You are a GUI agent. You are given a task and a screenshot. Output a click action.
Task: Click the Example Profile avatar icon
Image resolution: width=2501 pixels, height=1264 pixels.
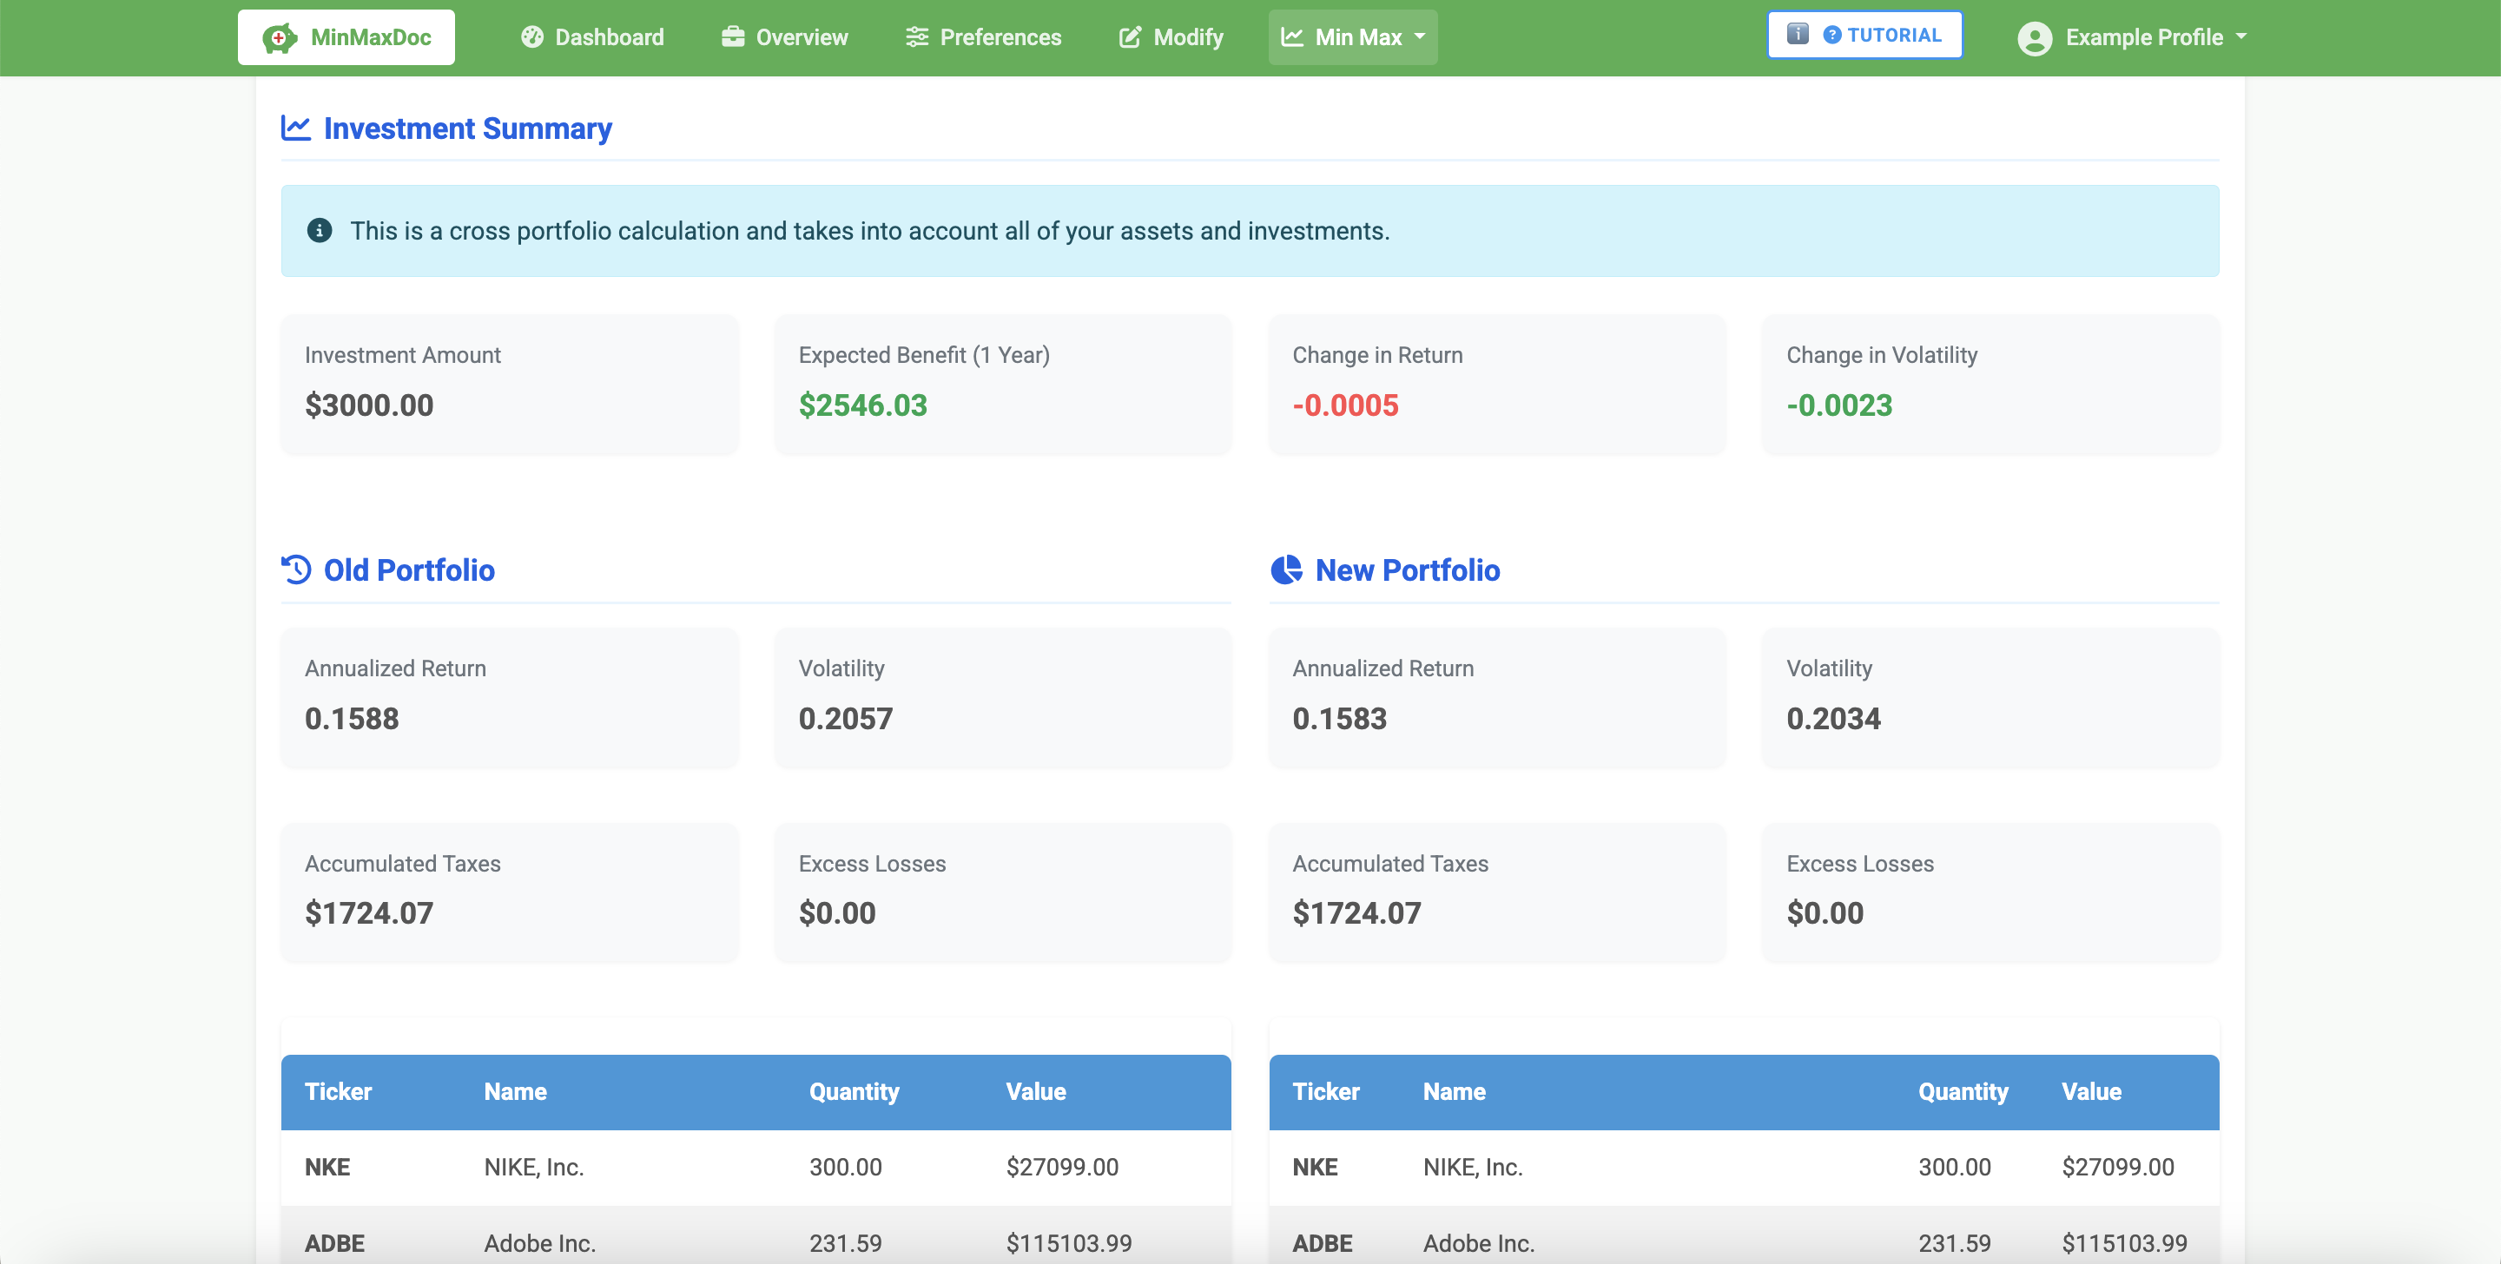click(x=2035, y=38)
